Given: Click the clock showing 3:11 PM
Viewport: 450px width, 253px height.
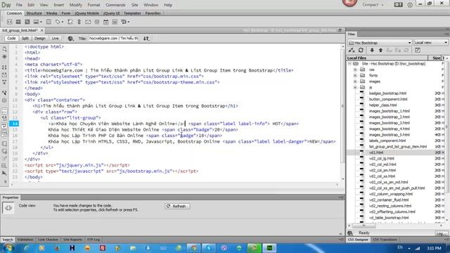Looking at the screenshot, I should [x=434, y=248].
